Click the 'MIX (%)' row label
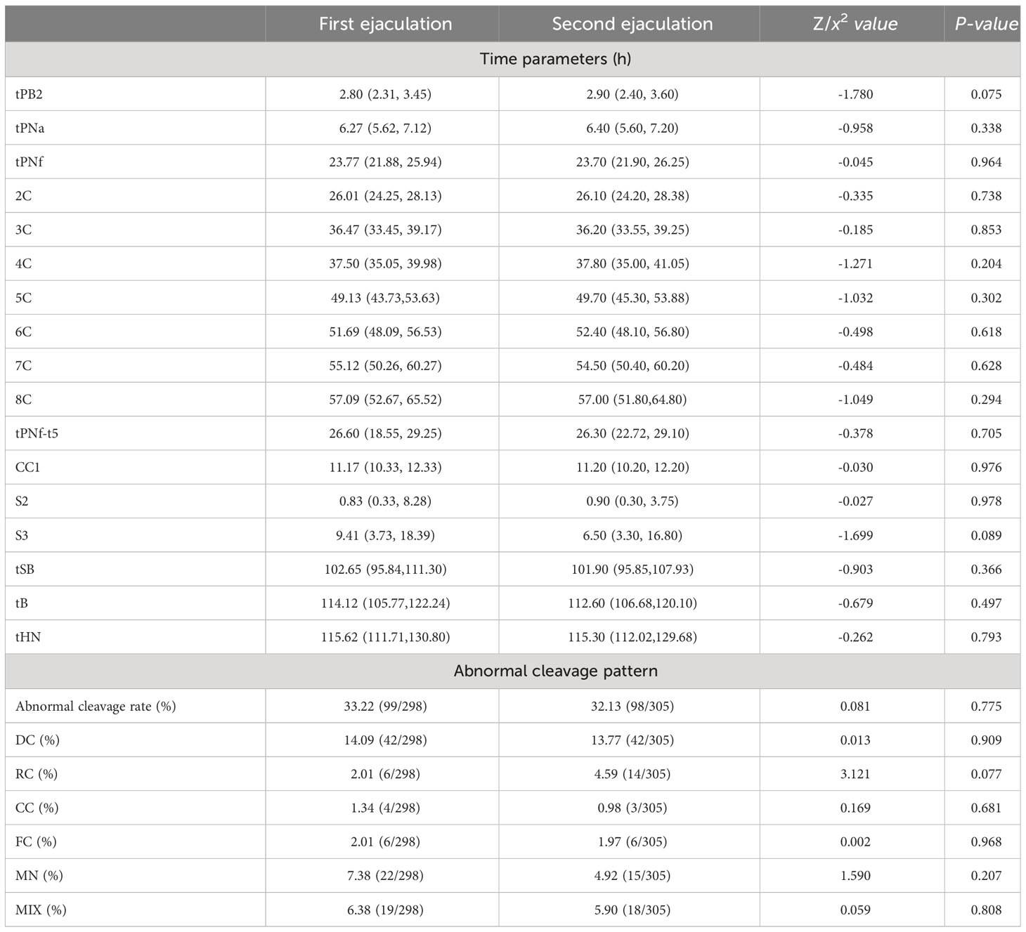This screenshot has height=932, width=1026. [41, 910]
